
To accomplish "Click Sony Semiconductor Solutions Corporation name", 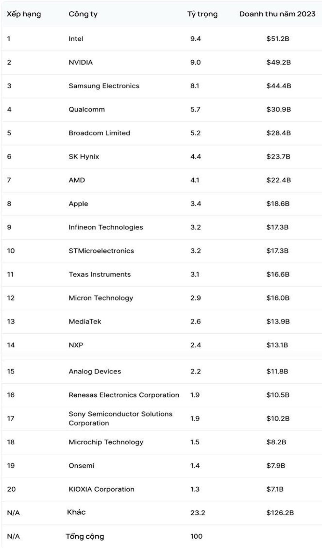I will [x=120, y=418].
